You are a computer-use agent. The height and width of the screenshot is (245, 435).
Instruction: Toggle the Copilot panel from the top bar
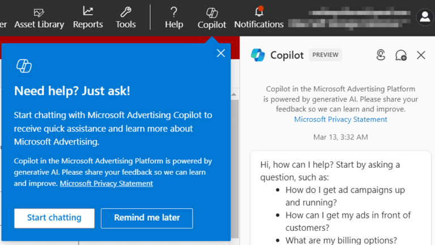(x=212, y=18)
